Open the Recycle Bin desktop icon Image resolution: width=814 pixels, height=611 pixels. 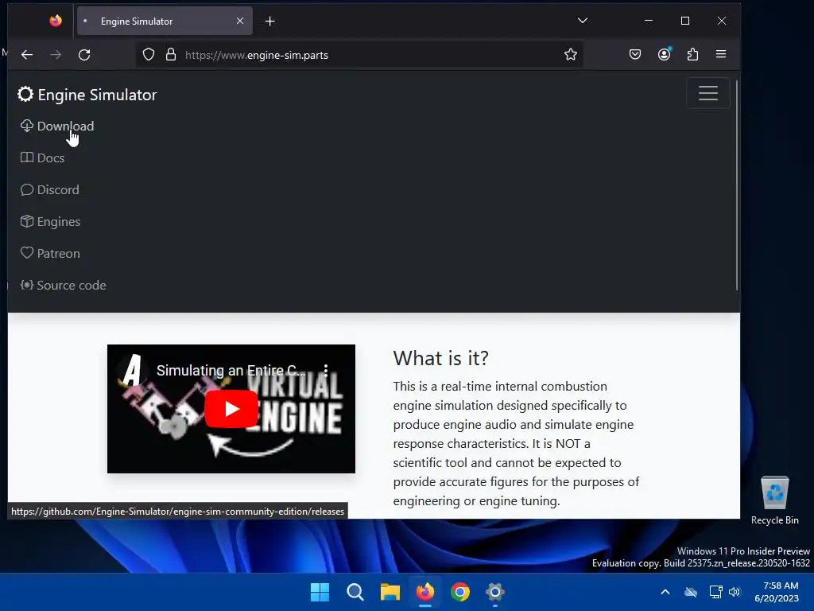(x=774, y=500)
